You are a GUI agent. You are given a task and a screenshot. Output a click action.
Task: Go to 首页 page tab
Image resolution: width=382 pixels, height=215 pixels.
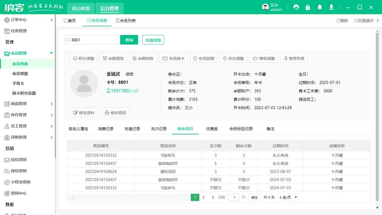(70, 21)
